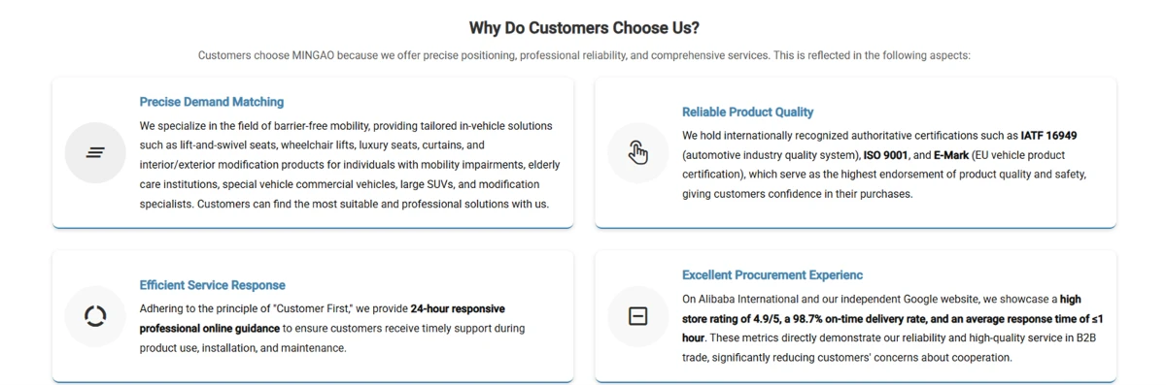Click the minus-box icon beside Excellent Procurement Experienc
The image size is (1166, 385).
637,316
